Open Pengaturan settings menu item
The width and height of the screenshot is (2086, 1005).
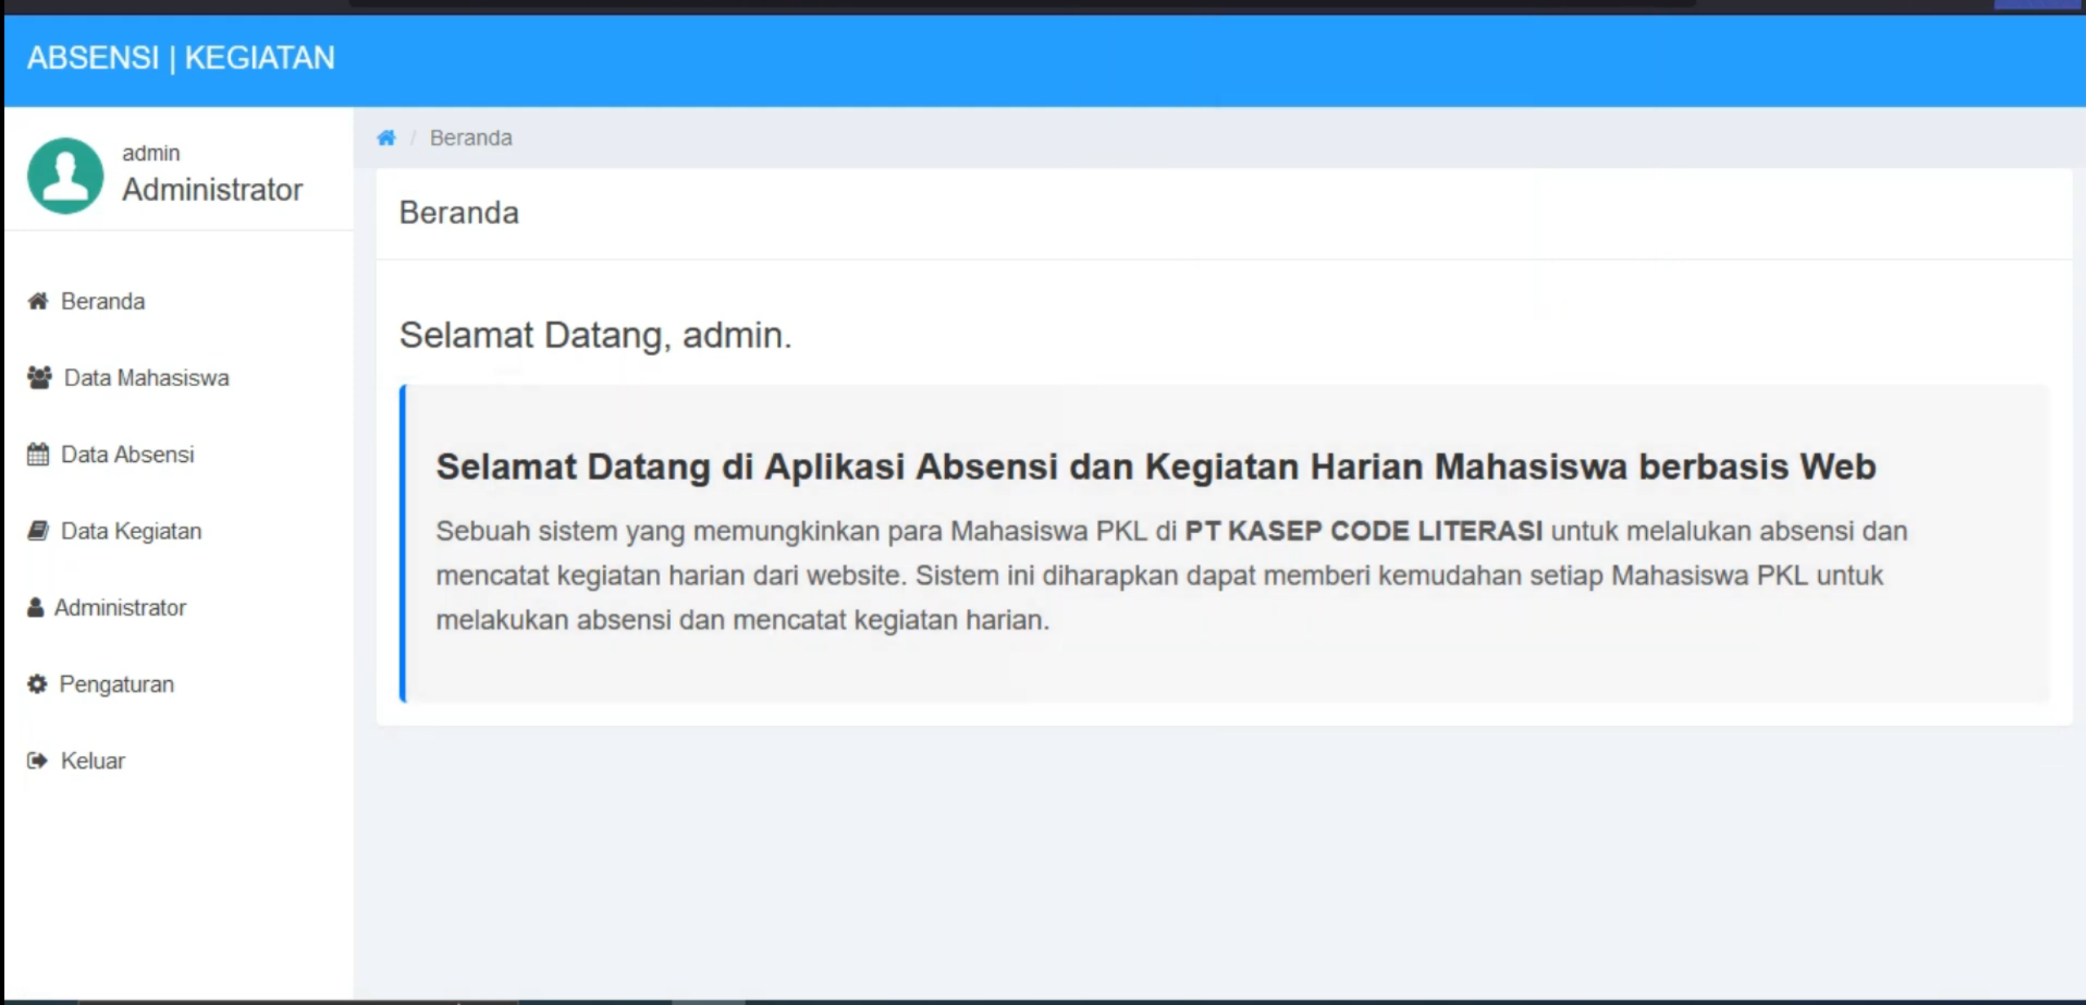pos(117,684)
